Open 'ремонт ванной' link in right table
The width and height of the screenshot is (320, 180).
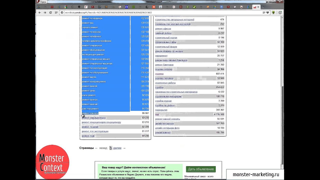[x=163, y=132]
